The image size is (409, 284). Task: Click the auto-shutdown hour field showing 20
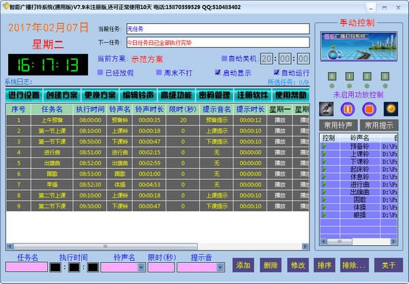pos(268,59)
